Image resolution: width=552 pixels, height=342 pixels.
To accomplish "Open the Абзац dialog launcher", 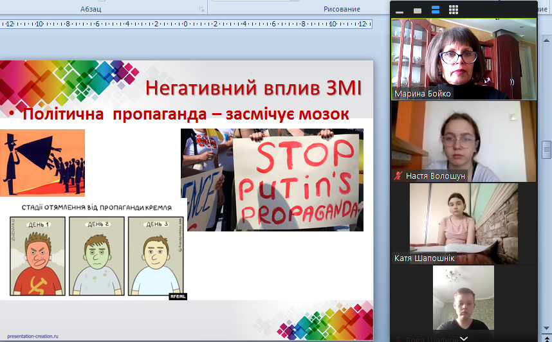I will (x=202, y=10).
